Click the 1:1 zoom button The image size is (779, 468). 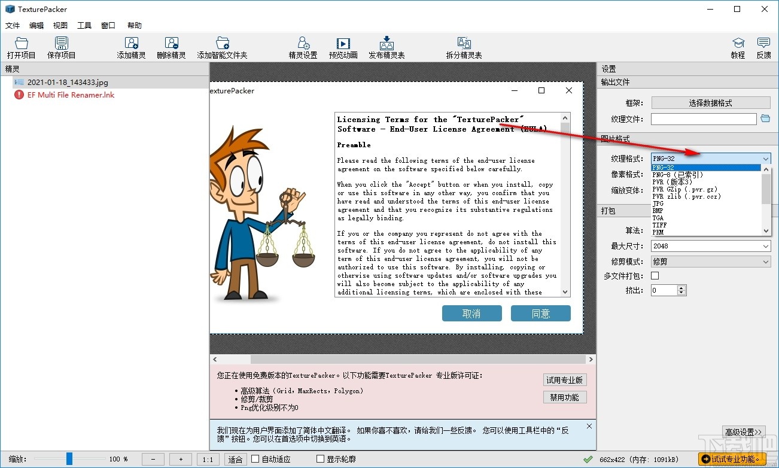208,459
